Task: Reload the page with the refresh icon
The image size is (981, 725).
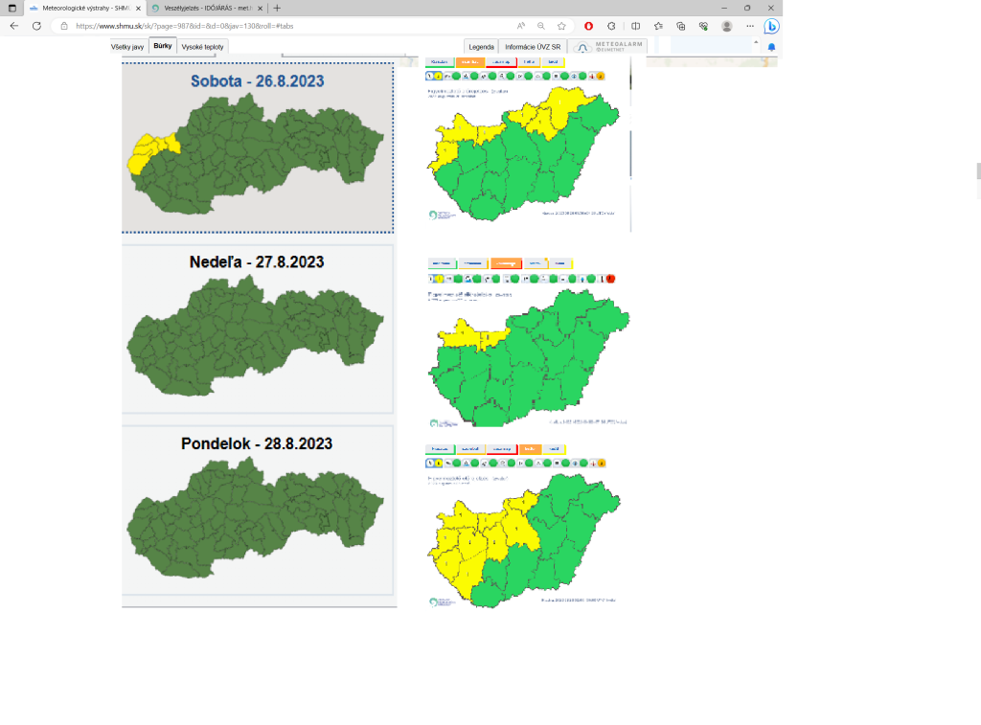Action: click(36, 26)
